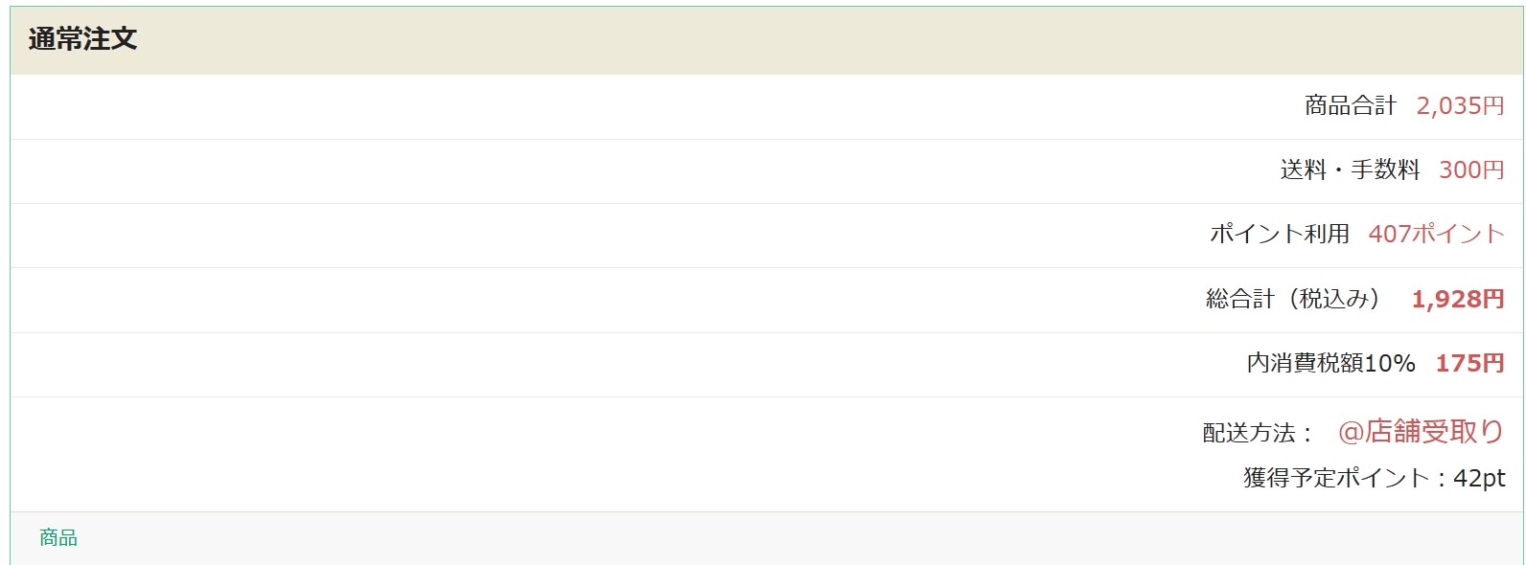Select the 42pt earned points value
The height and width of the screenshot is (565, 1526).
[1479, 478]
